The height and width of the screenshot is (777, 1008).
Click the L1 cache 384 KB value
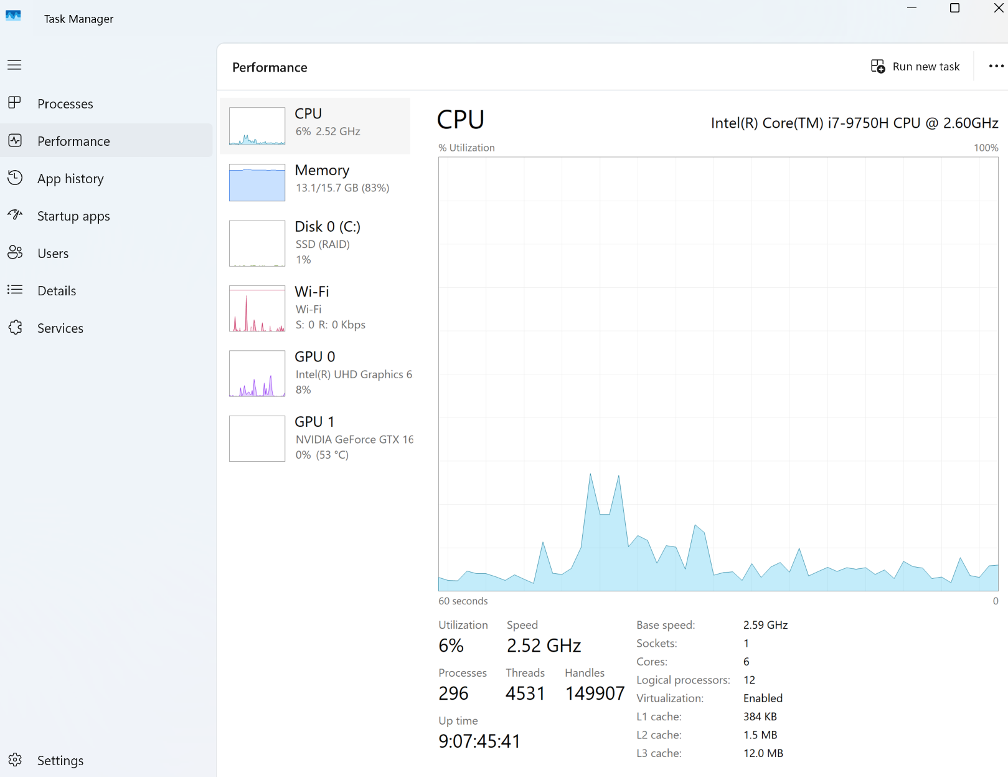pos(760,717)
